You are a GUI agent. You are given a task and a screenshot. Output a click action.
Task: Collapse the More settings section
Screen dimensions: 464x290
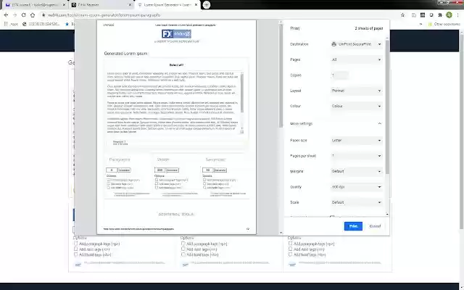point(336,123)
